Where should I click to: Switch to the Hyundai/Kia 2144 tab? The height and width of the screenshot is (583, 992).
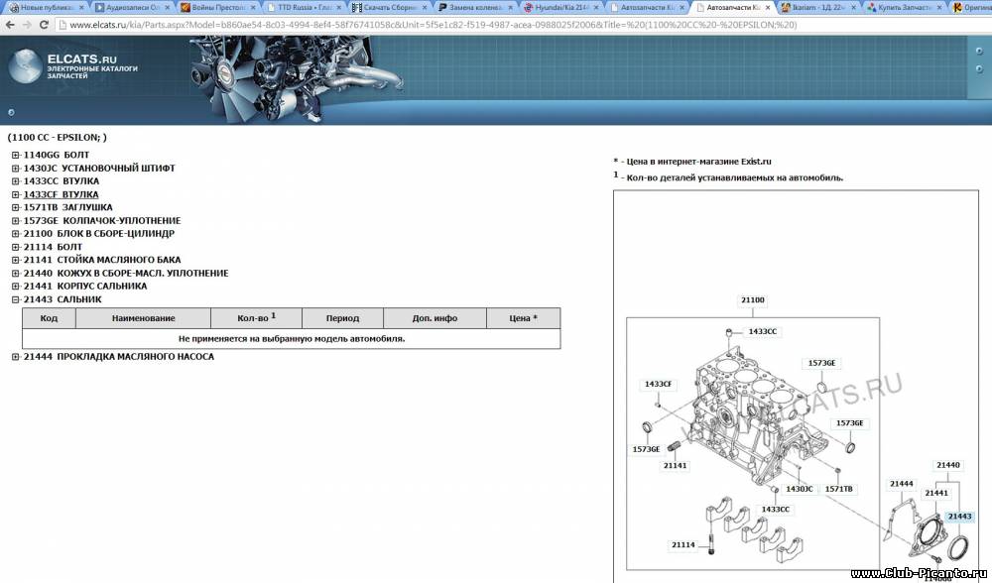[x=561, y=8]
